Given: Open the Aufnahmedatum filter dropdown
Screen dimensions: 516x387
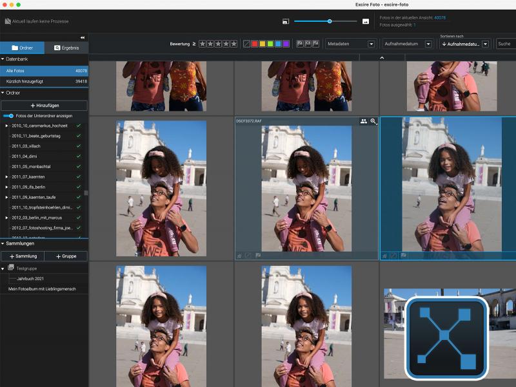Looking at the screenshot, I should (428, 44).
